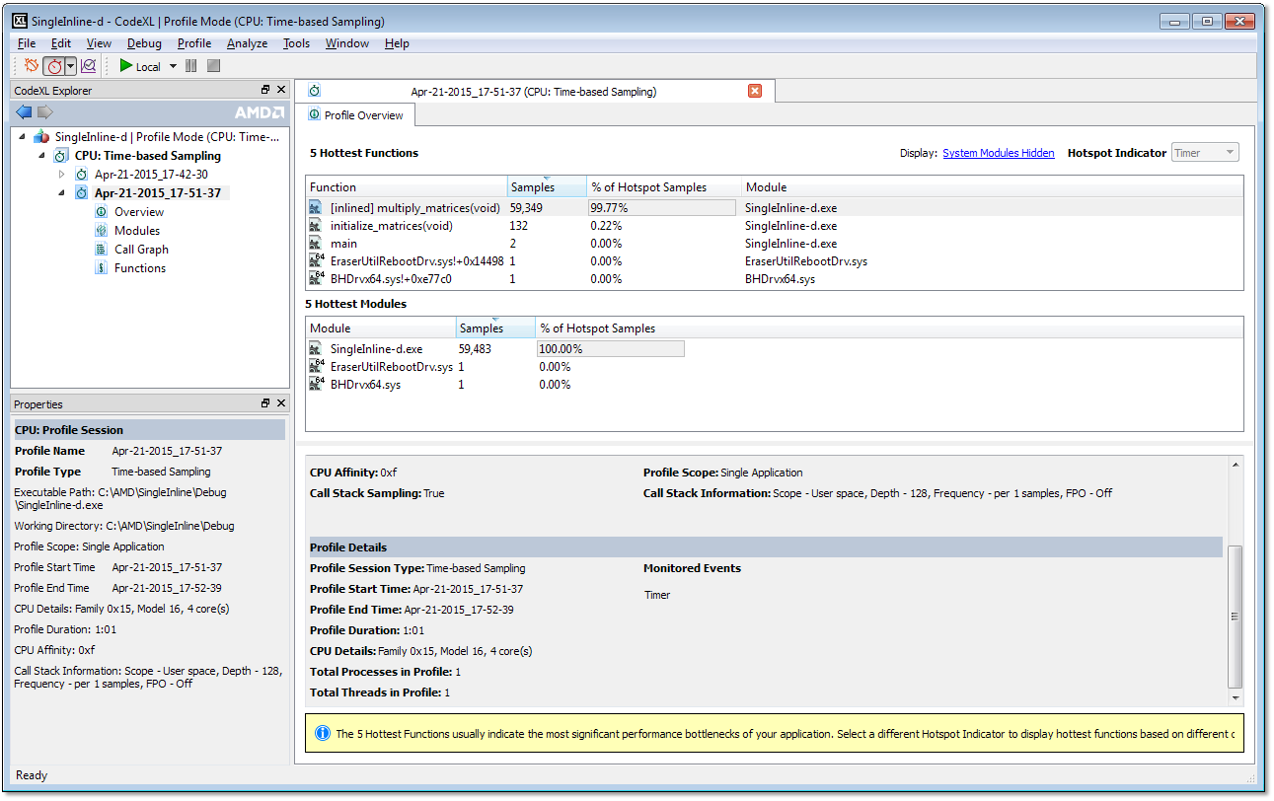Open the Help menu
This screenshot has height=801, width=1274.
pos(397,43)
